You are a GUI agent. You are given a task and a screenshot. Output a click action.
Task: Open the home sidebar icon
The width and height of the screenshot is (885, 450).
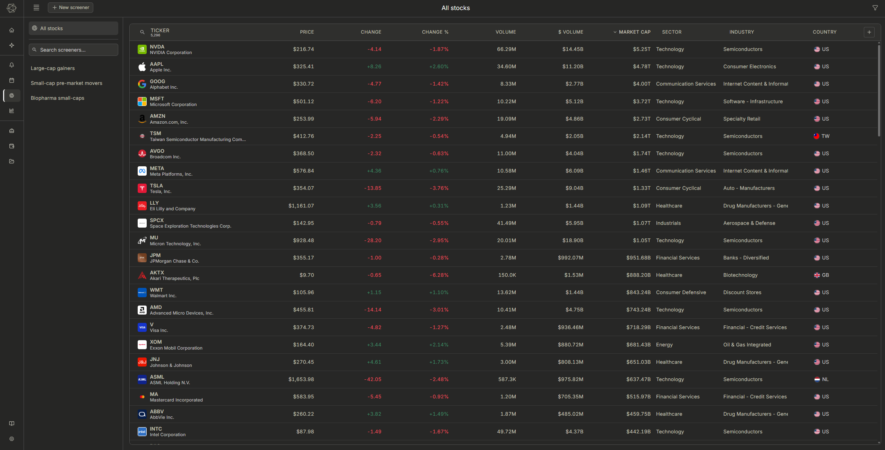[x=12, y=30]
